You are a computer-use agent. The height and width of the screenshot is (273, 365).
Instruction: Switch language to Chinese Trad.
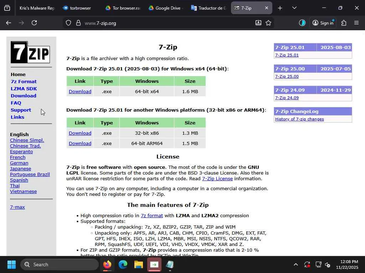25,146
